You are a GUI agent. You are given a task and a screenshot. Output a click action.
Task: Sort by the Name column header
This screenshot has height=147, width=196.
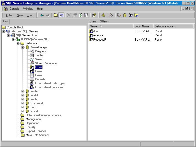tap(110, 26)
